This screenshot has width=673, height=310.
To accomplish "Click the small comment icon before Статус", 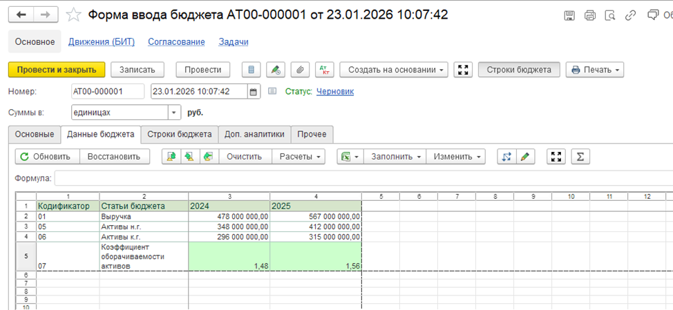I will tap(272, 91).
